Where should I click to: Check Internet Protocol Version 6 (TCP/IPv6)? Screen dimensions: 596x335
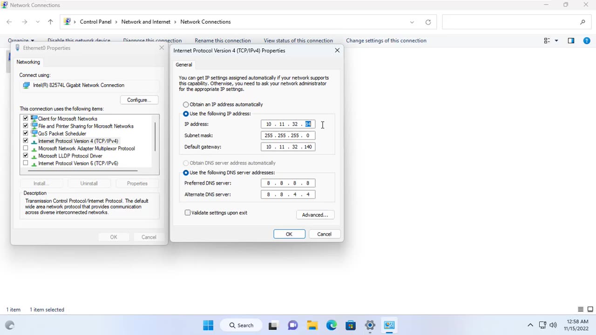tap(26, 163)
